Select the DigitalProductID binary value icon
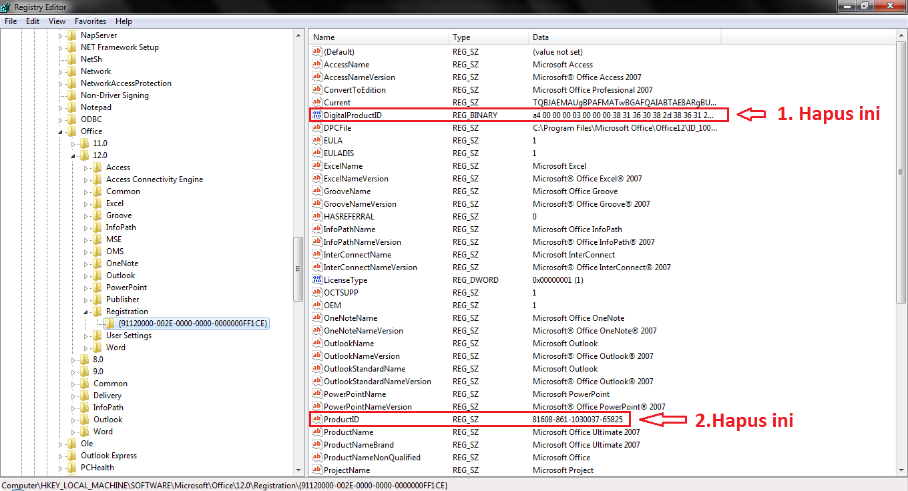Image resolution: width=908 pixels, height=491 pixels. tap(317, 115)
